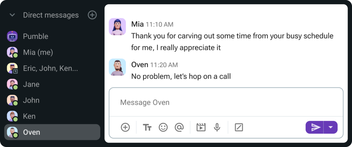Collapse the Direct messages section
This screenshot has width=352, height=147.
12,15
